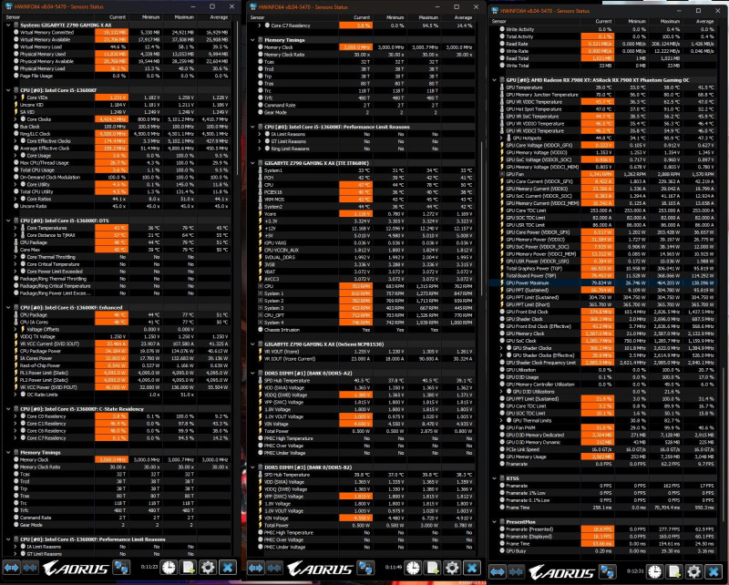
Task: Click Maximum column header in middle window
Action: [x=428, y=17]
